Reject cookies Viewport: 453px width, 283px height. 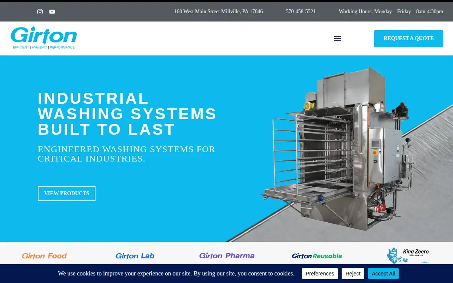(353, 274)
